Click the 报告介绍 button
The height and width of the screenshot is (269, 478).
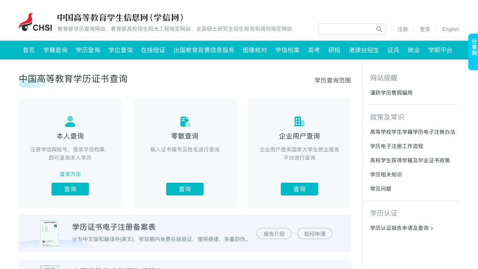pos(274,234)
